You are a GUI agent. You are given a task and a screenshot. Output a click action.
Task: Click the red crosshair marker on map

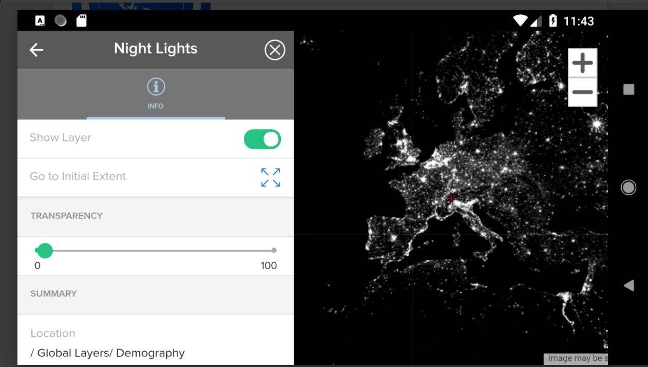pos(451,198)
